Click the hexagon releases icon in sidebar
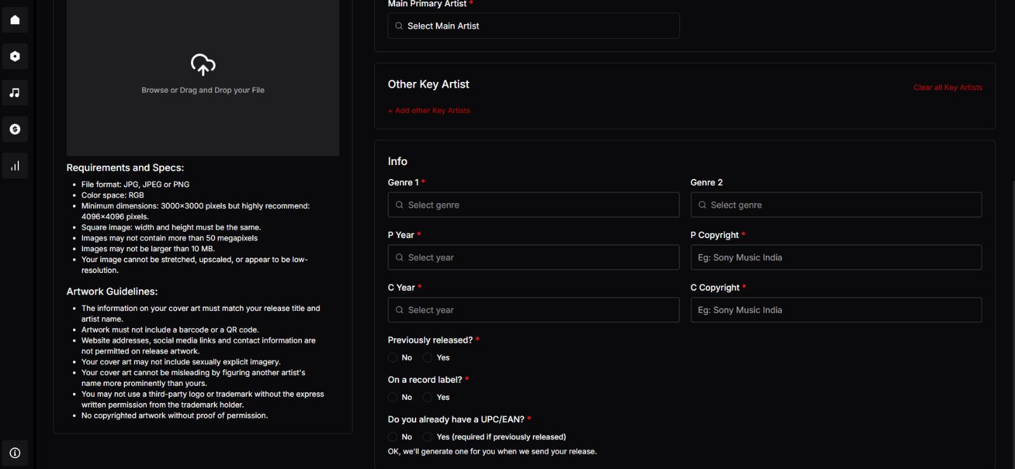 (15, 56)
